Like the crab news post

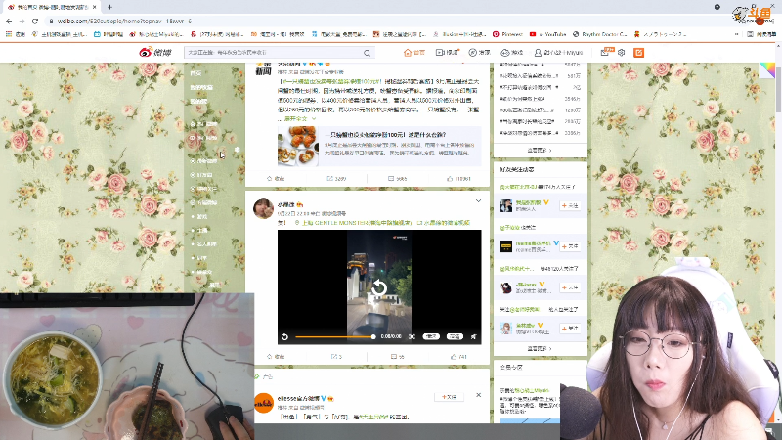pos(458,179)
